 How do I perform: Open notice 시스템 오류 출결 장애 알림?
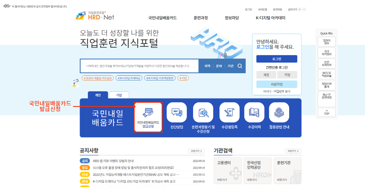133,168
